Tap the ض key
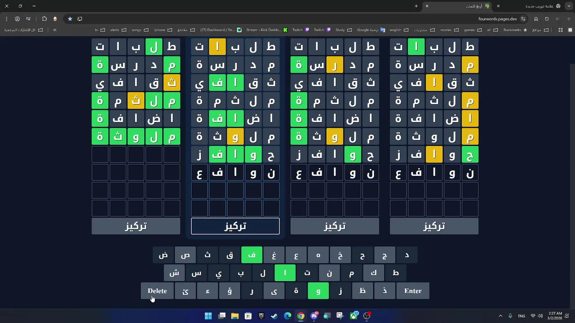This screenshot has height=323, width=575. (x=163, y=255)
